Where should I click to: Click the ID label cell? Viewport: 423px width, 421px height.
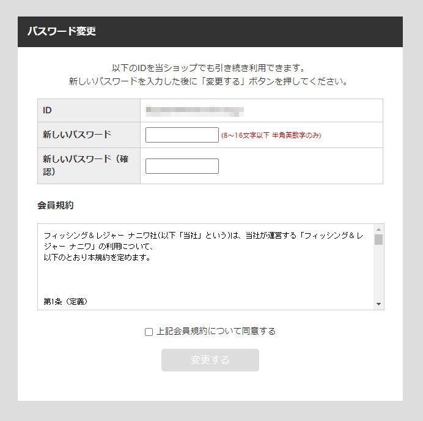tap(89, 111)
